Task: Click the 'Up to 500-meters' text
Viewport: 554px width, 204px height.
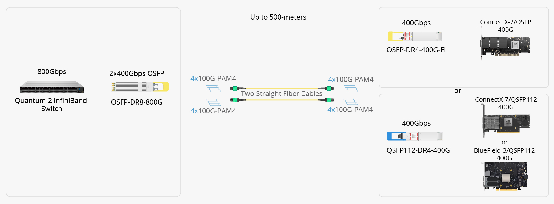Action: (278, 17)
